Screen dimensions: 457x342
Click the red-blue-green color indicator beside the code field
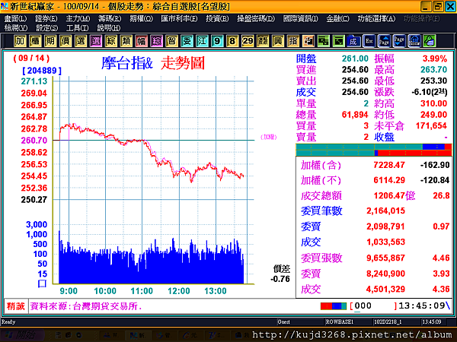334,306
